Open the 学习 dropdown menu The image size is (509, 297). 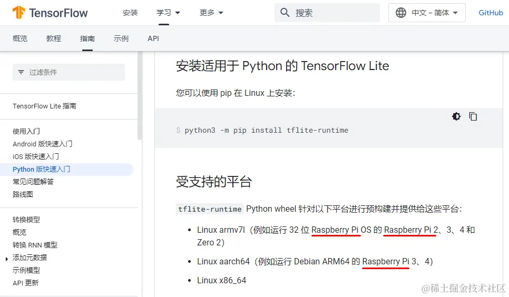[x=168, y=13]
